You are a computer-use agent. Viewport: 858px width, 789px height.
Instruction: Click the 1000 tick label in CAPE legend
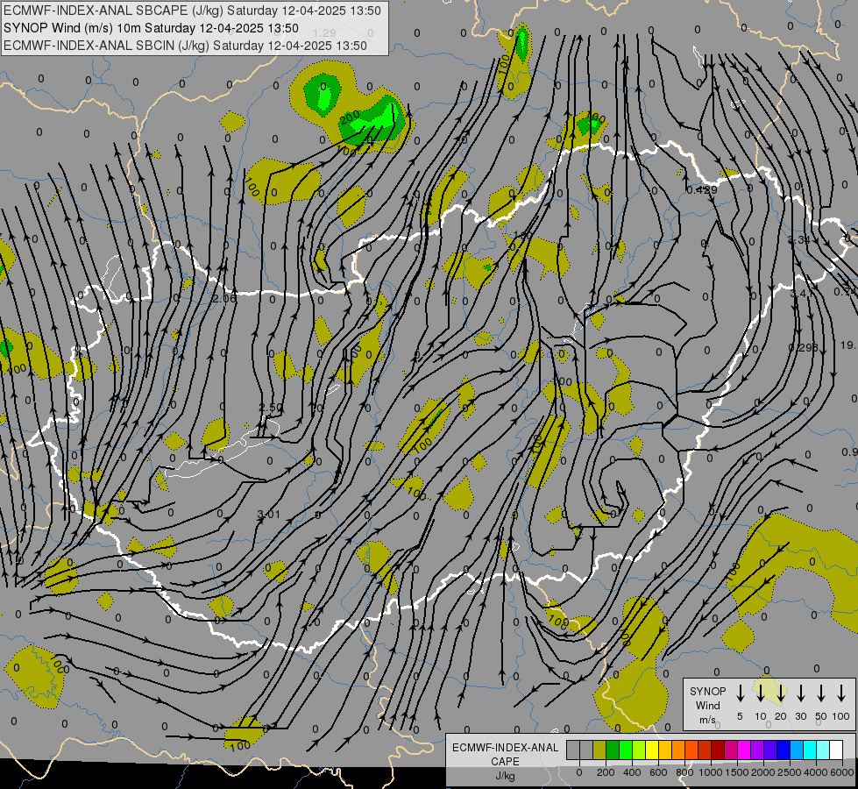[711, 772]
